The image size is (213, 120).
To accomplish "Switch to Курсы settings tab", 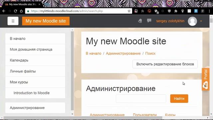I will [x=170, y=115].
